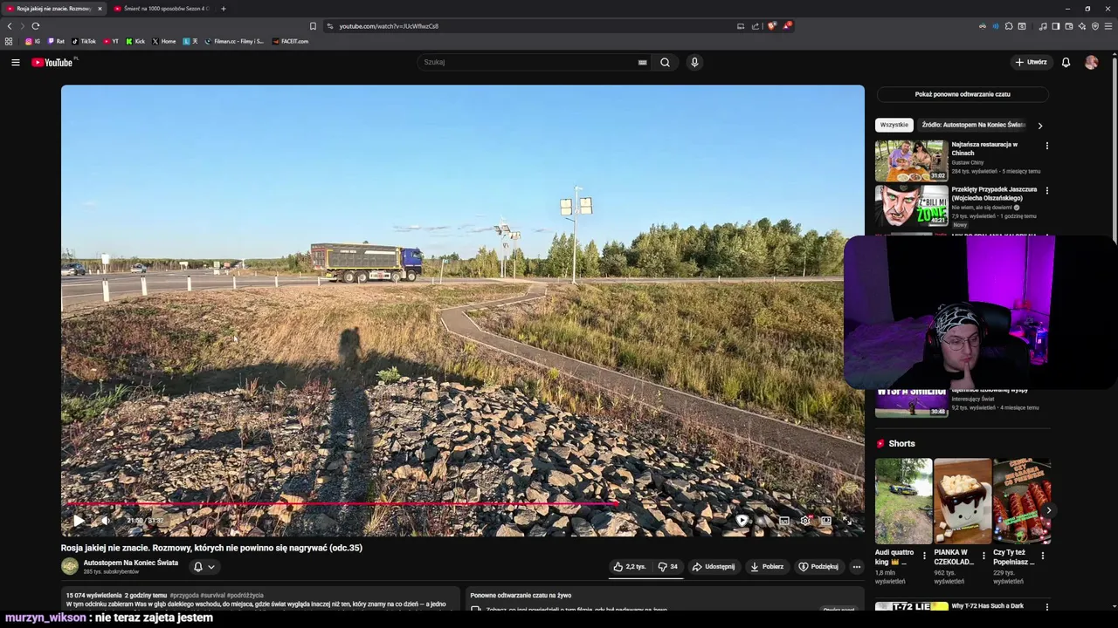Open the browser apps grid icon in bookmarks bar
1118x628 pixels.
coord(9,41)
